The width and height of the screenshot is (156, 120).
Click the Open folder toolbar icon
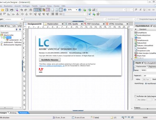(x=2, y=10)
